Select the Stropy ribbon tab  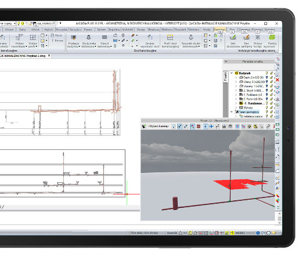141,30
